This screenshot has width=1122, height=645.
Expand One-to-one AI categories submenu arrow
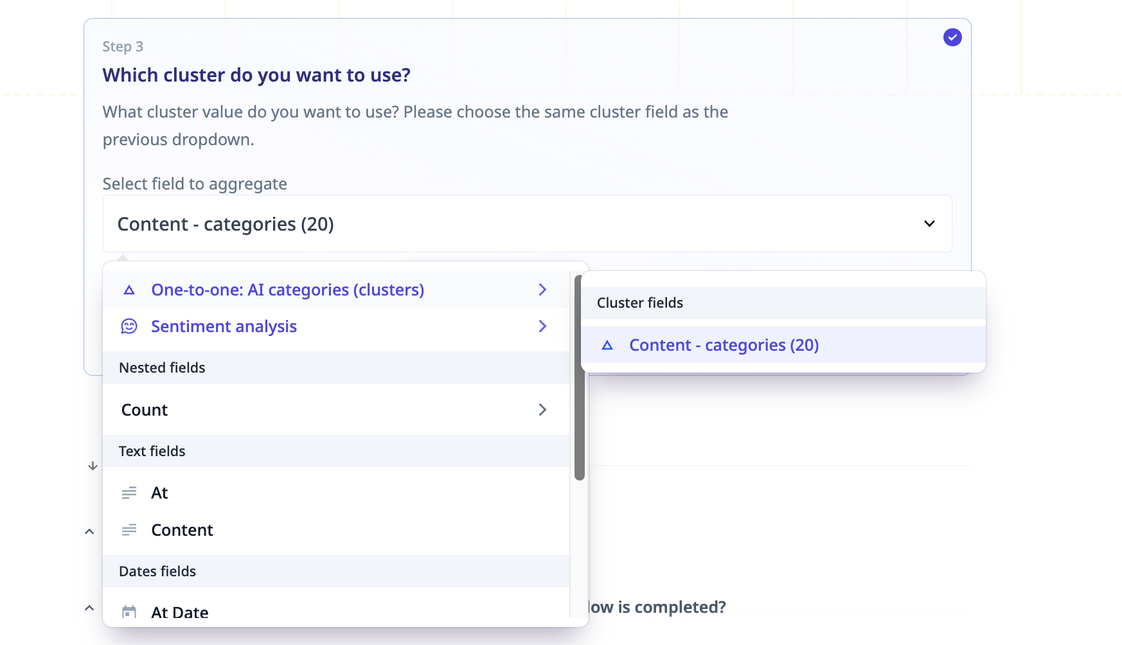[x=542, y=290]
